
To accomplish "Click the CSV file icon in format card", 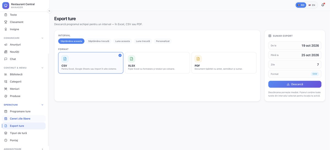I will pyautogui.click(x=65, y=59).
